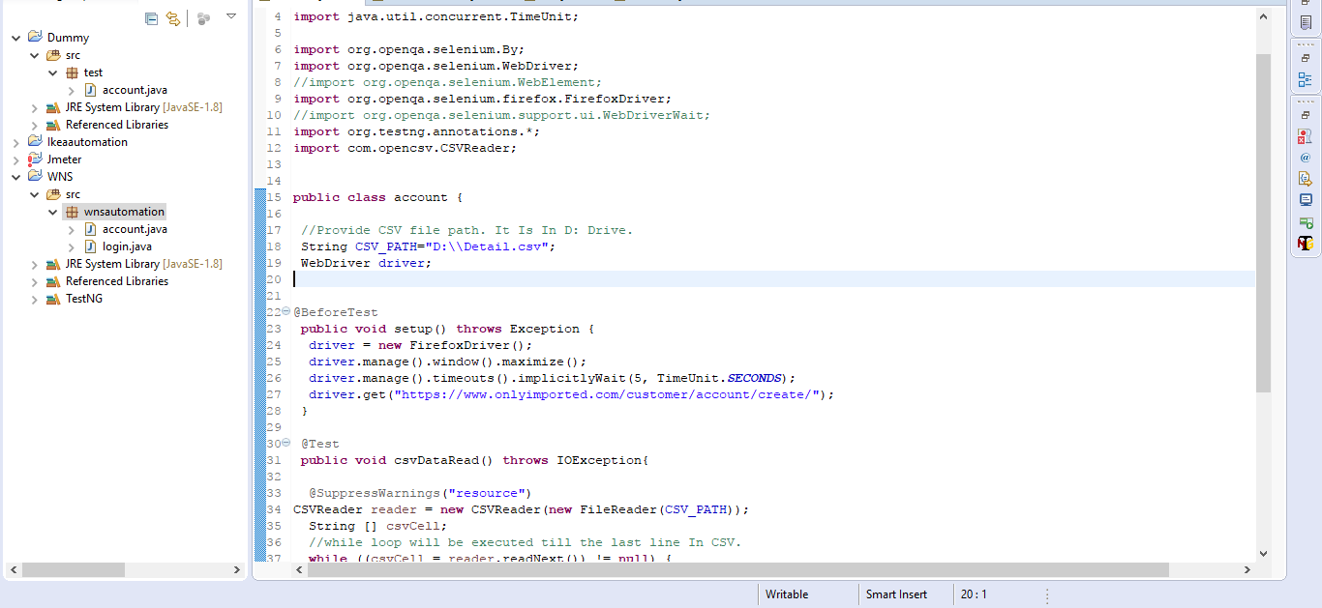Expand the TestNG library node
The image size is (1322, 608).
pyautogui.click(x=35, y=299)
